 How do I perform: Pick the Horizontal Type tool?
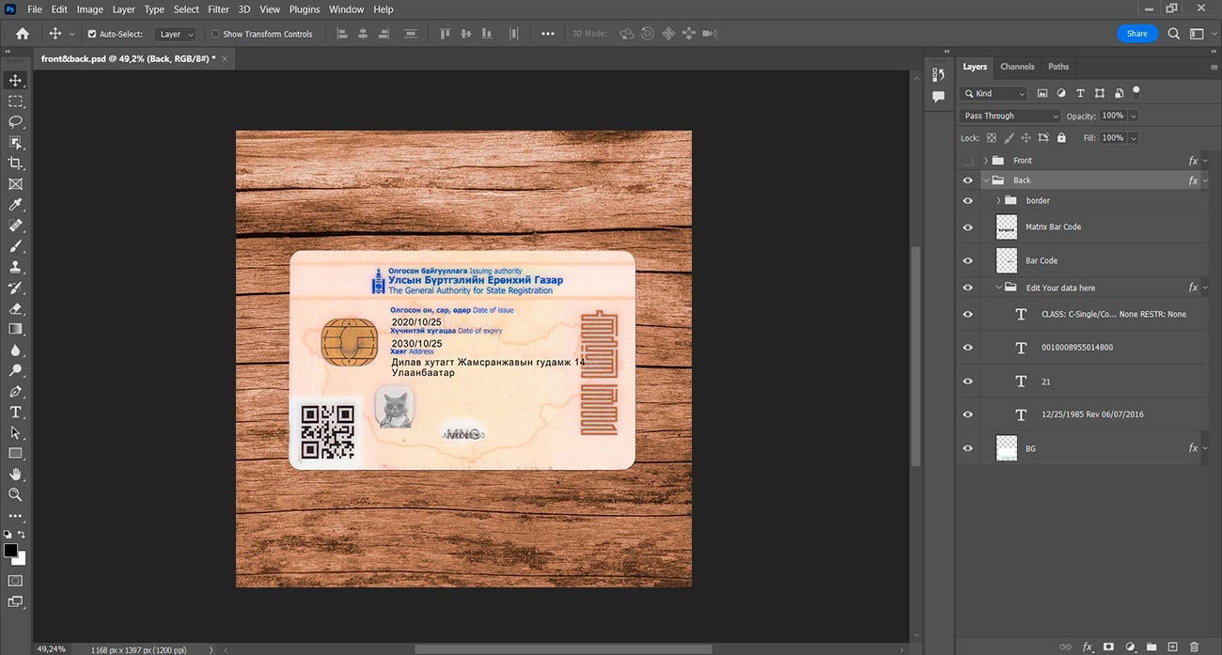(x=15, y=412)
